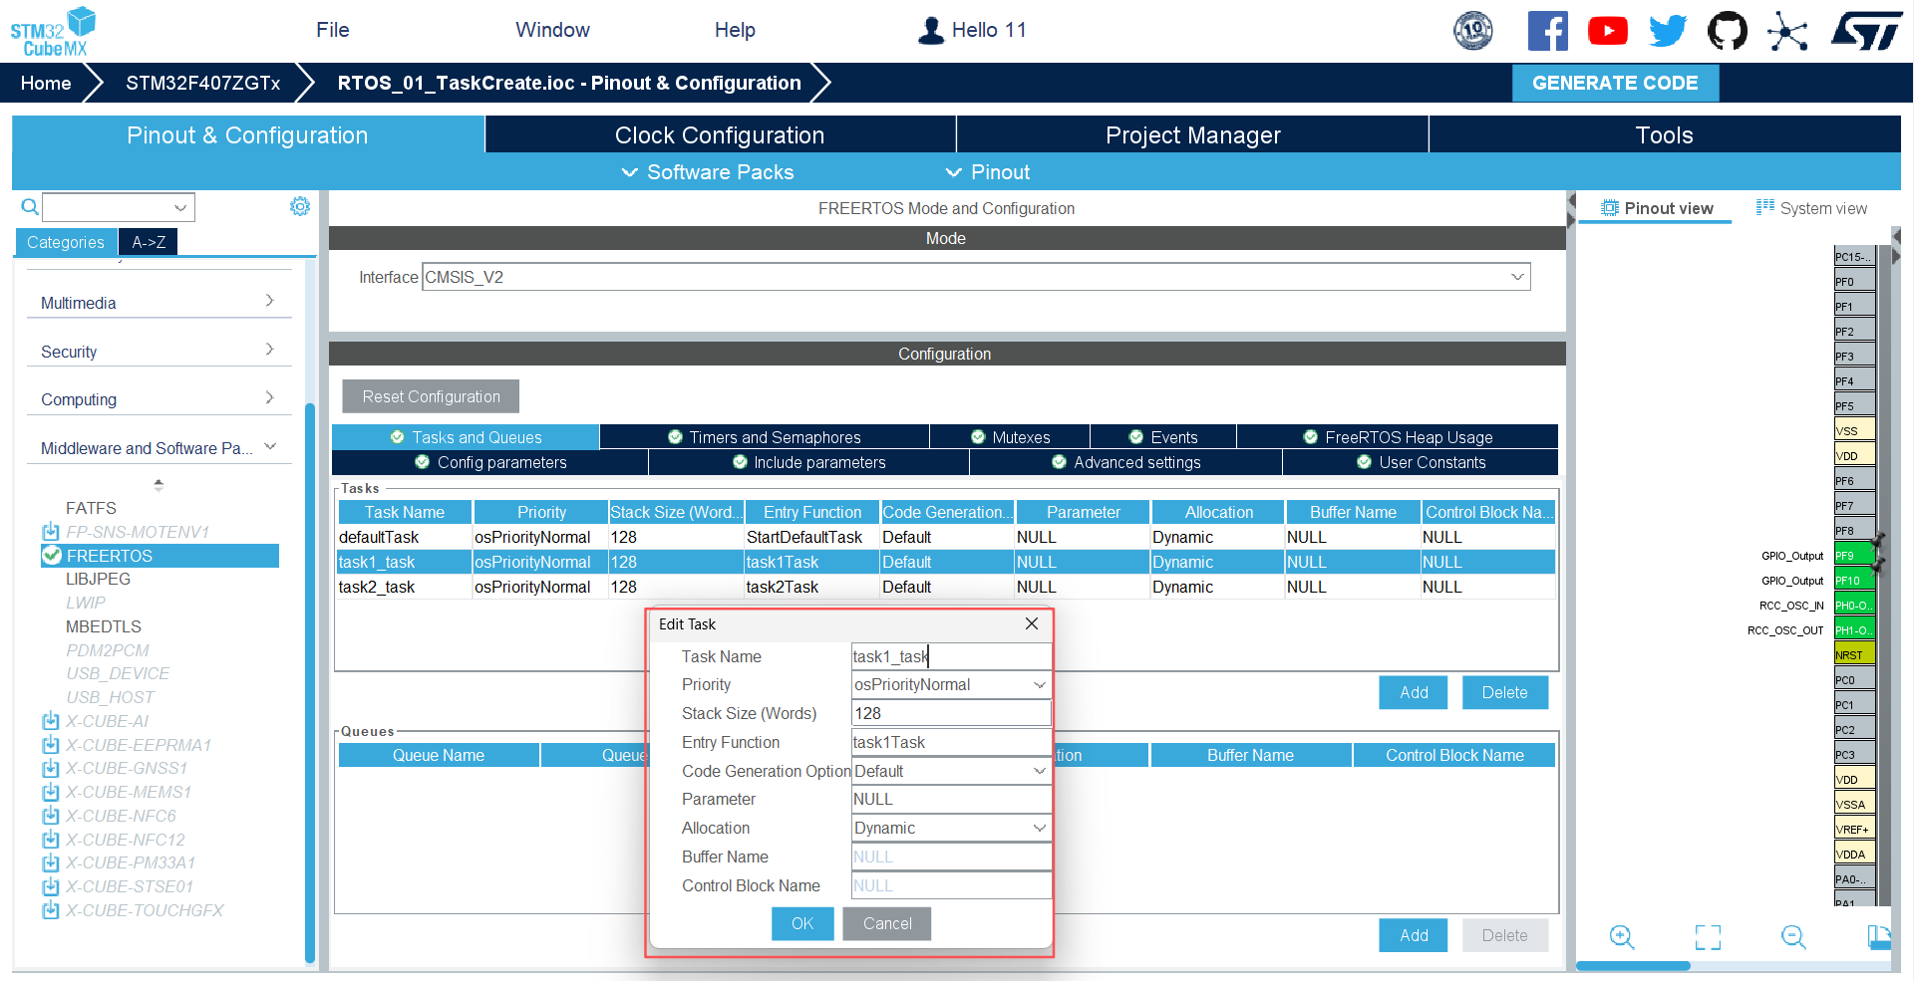Click the download icon beside X-CUBE-MEMS1
The width and height of the screenshot is (1914, 981).
click(x=51, y=792)
